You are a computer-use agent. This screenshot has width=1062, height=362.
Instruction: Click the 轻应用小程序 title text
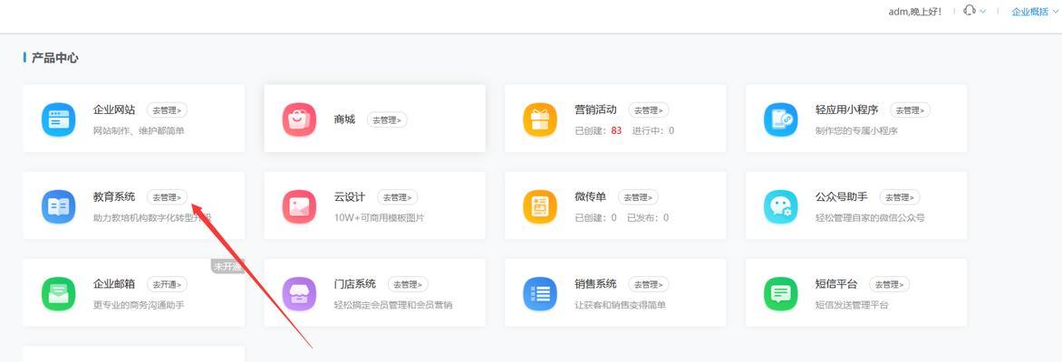click(846, 110)
